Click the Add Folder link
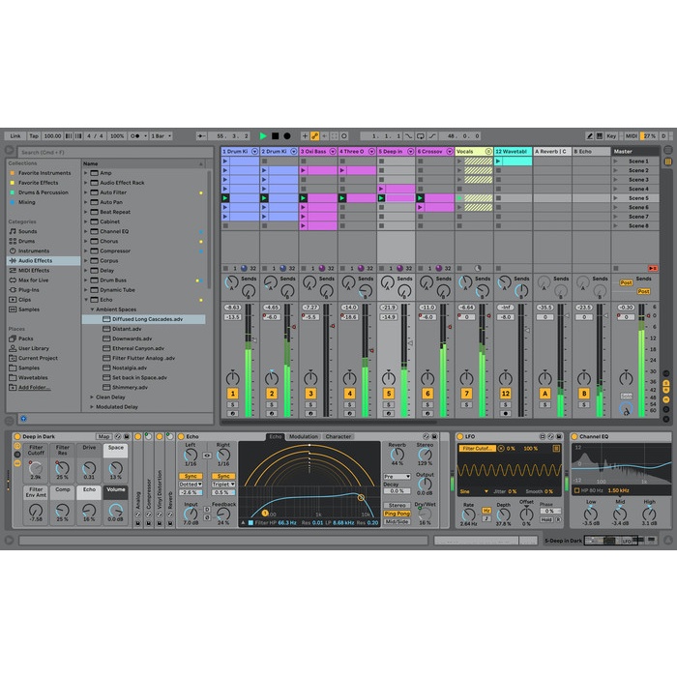 (34, 387)
